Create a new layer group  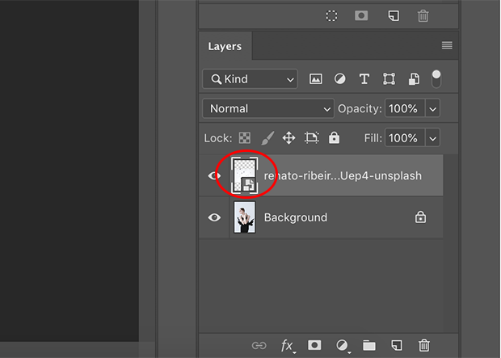369,346
